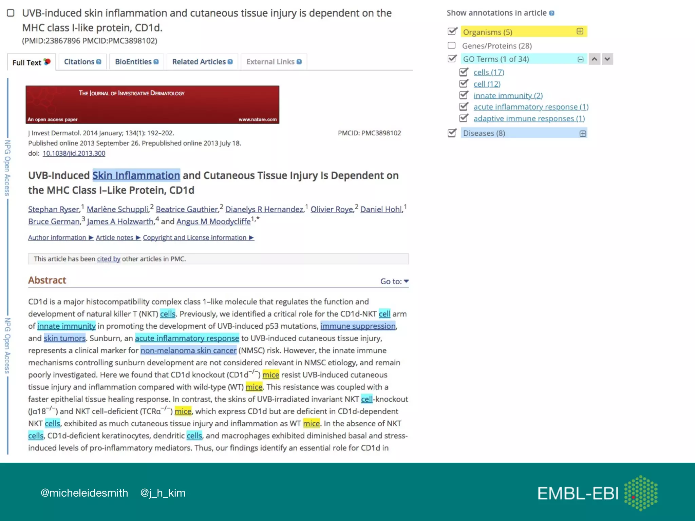Click help icon beside Show annotations heading

[x=552, y=13]
